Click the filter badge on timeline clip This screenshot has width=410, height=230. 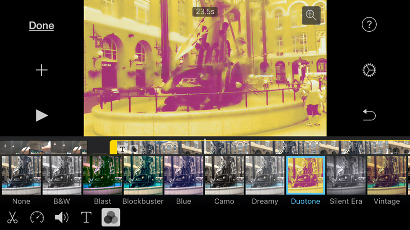[x=134, y=149]
